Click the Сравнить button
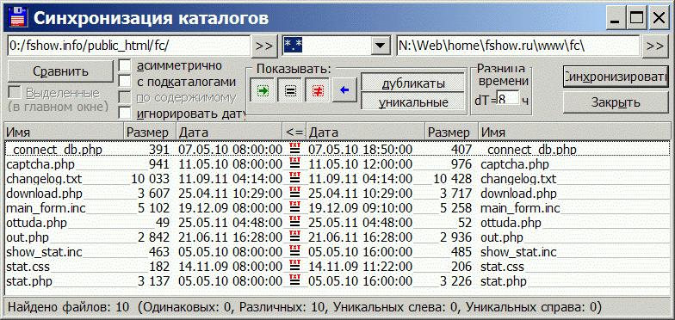675x320 pixels. pyautogui.click(x=60, y=71)
